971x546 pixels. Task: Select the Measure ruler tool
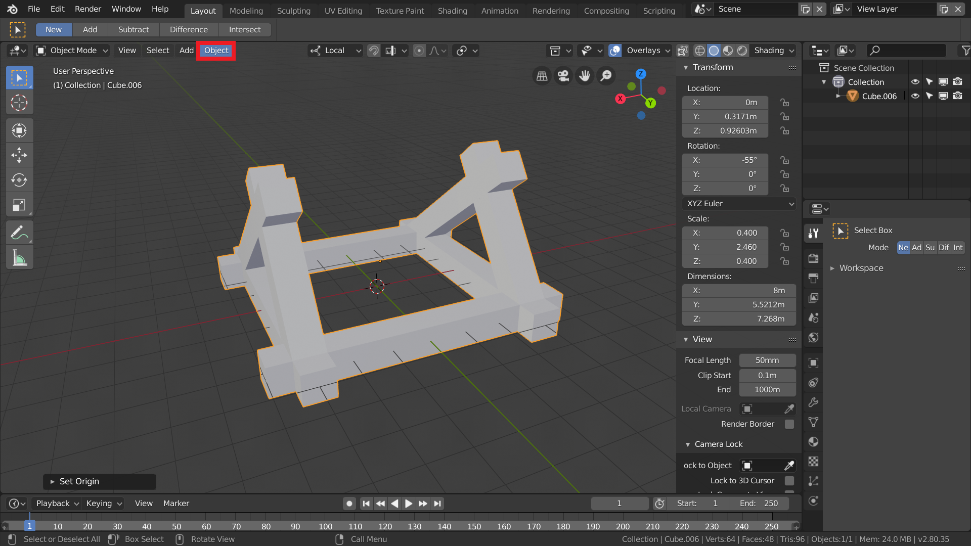click(19, 258)
